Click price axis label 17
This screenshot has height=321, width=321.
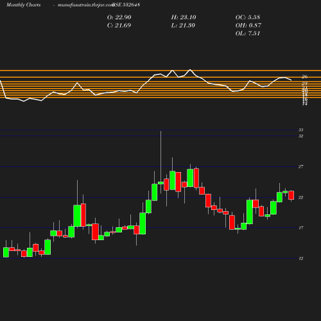tap(301, 228)
